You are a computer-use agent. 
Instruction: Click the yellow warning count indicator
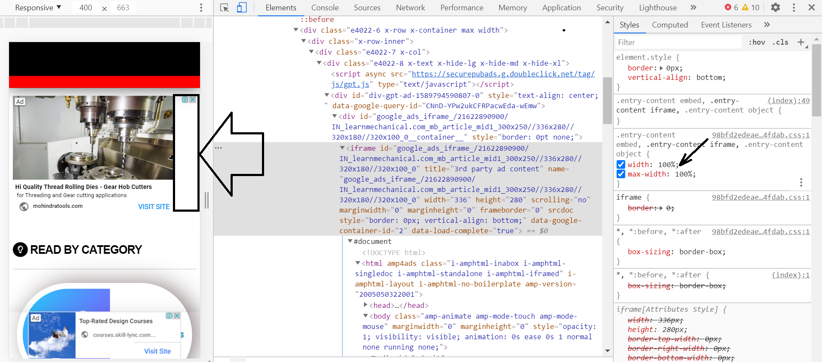[751, 7]
